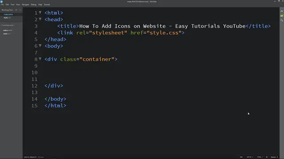The width and height of the screenshot is (284, 159).
Task: Collapse the html tag fold on line 1
Action: point(40,12)
